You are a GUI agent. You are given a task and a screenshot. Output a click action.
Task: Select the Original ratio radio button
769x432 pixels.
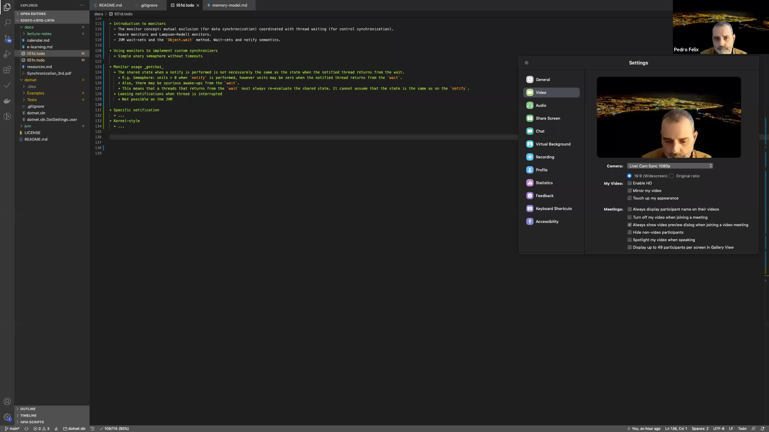pyautogui.click(x=671, y=176)
